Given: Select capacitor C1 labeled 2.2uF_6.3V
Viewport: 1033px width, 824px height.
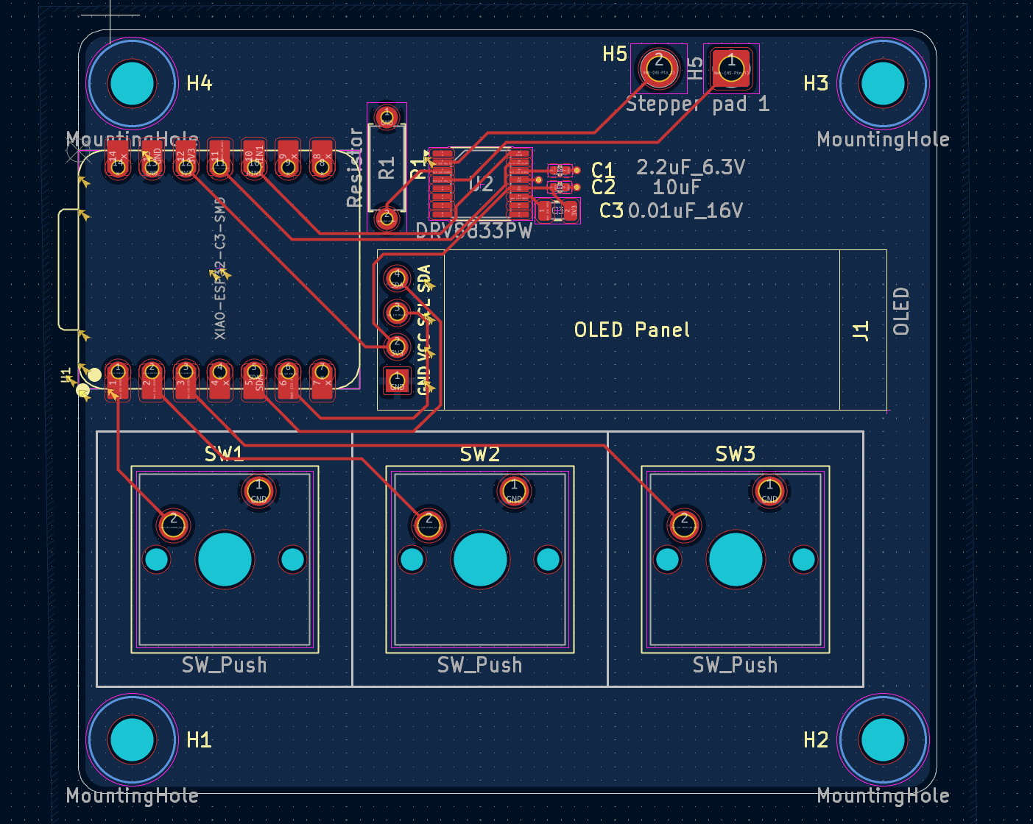Looking at the screenshot, I should (558, 169).
